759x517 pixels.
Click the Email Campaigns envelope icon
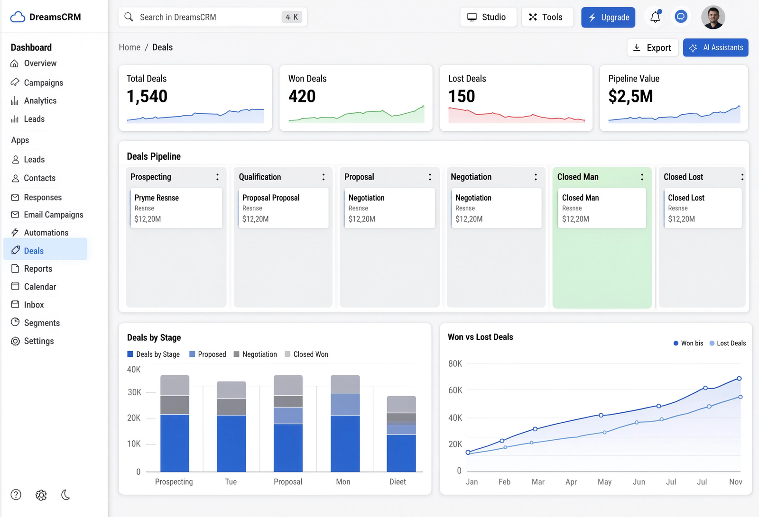tap(15, 215)
